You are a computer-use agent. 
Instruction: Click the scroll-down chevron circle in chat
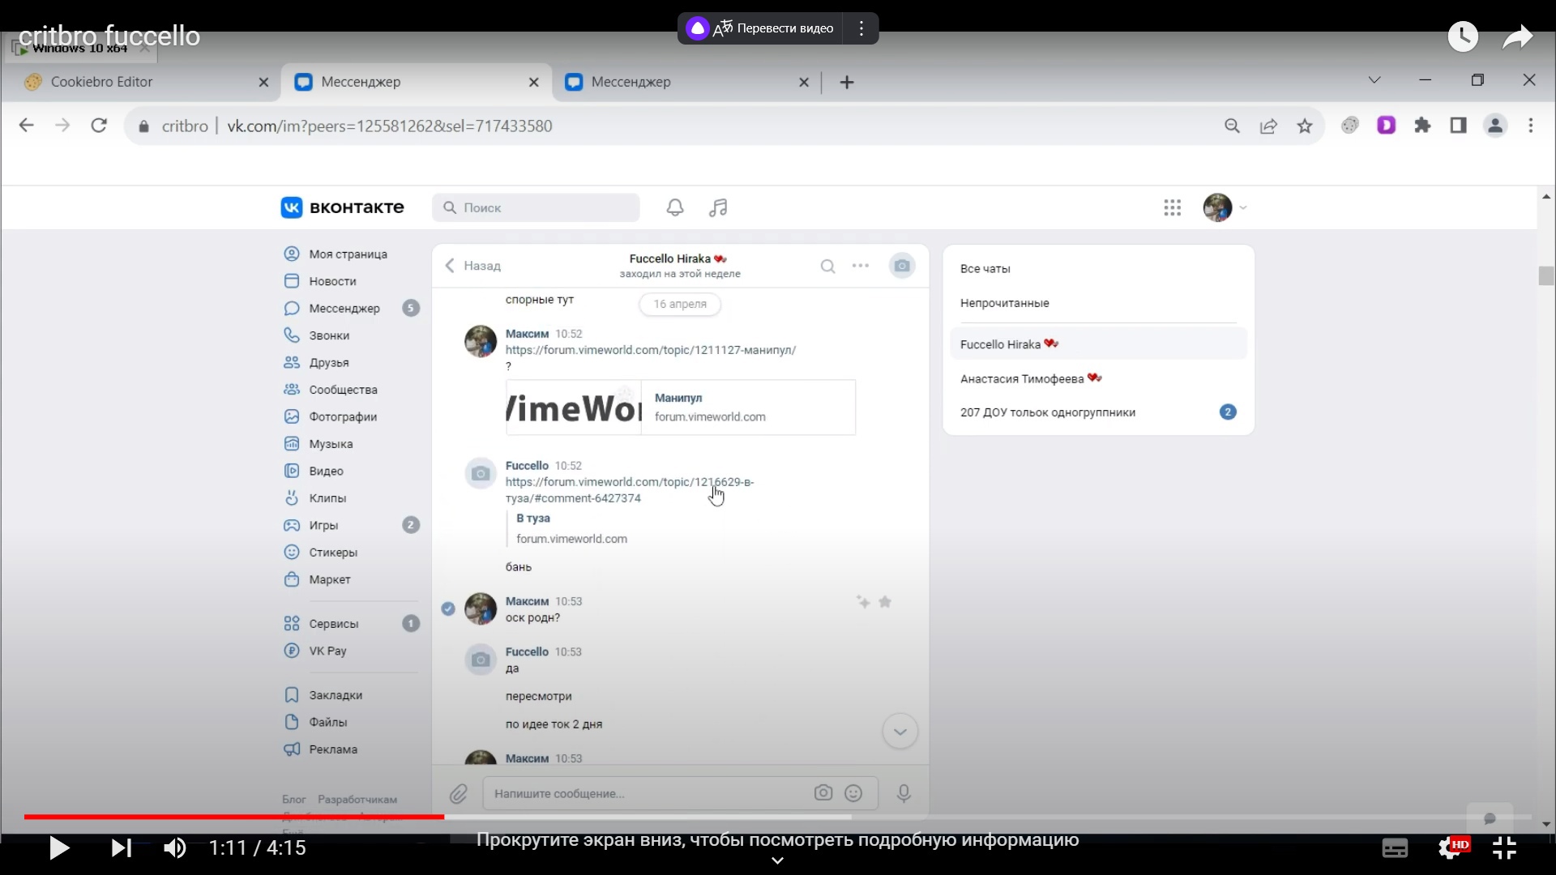[x=900, y=732]
